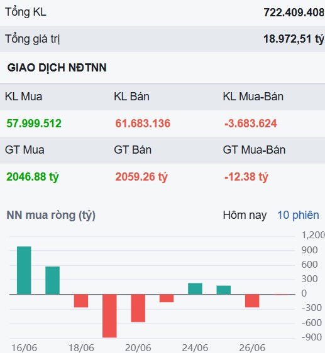Click the 24/06 axis date label
Viewport: 325px width, 353px height.
(195, 348)
